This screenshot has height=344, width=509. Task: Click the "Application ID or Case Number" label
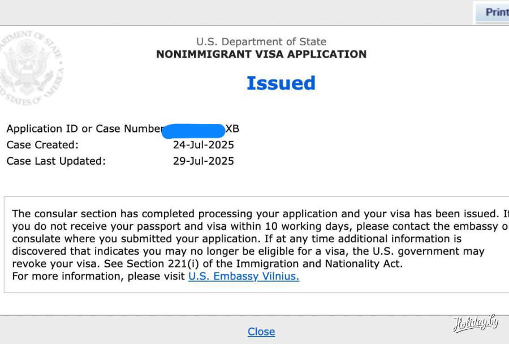pos(85,129)
